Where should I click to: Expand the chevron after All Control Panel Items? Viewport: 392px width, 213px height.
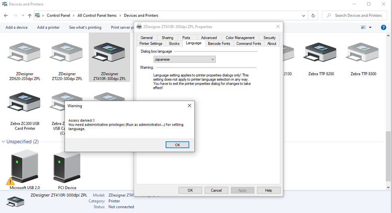[x=120, y=15]
